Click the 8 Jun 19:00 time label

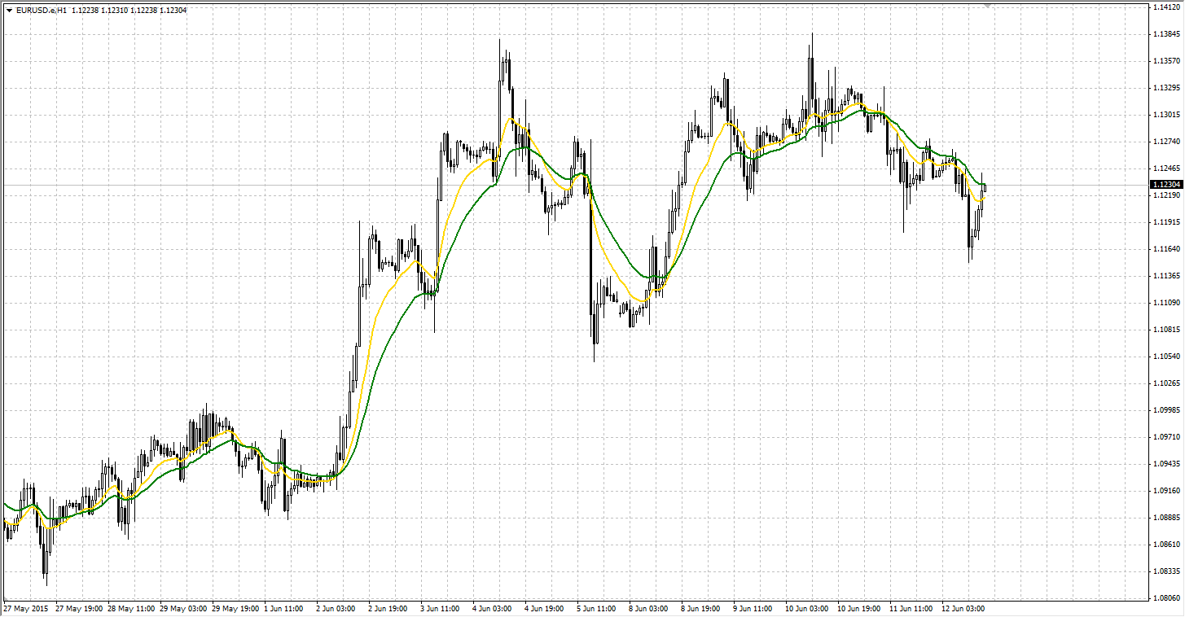(x=701, y=608)
